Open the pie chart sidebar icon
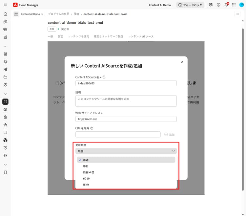246x216 pixels. pos(5,85)
